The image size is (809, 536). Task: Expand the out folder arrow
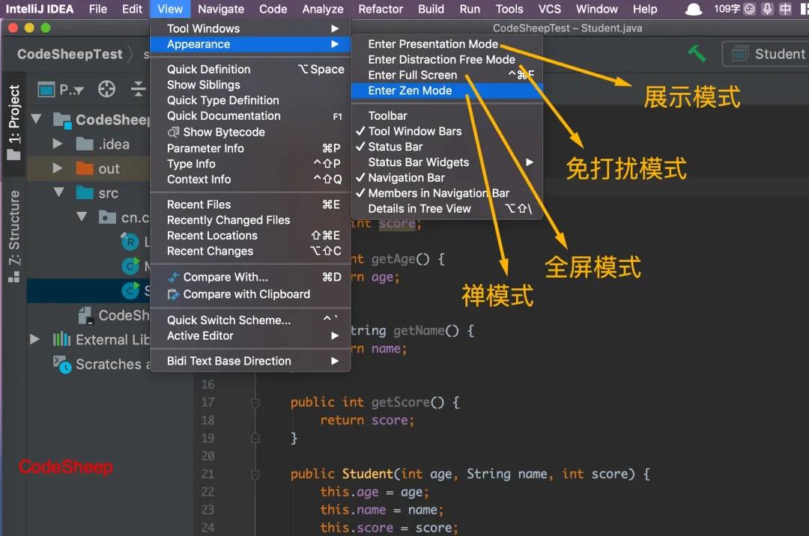point(57,168)
